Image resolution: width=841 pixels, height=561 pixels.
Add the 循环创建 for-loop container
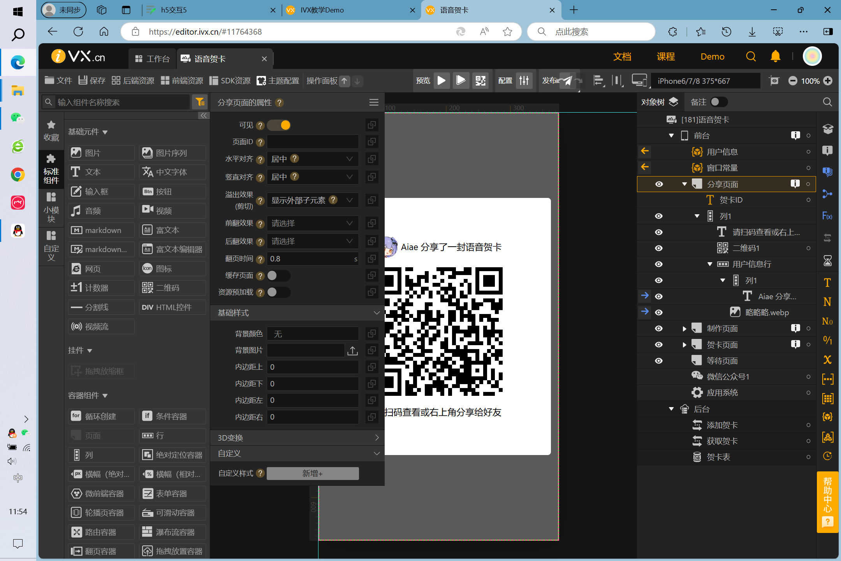[x=101, y=416]
